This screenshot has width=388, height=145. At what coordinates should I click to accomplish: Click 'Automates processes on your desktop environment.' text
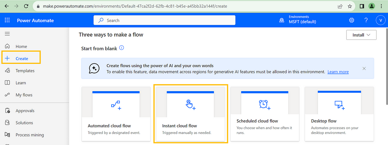[334, 130]
